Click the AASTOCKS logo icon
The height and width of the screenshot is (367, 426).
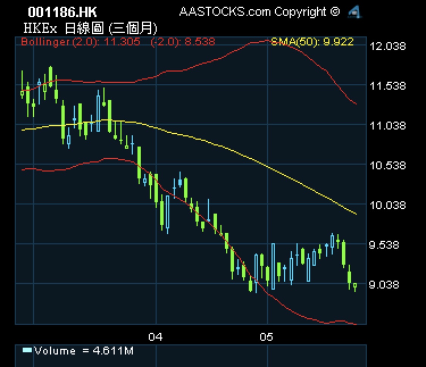(355, 12)
